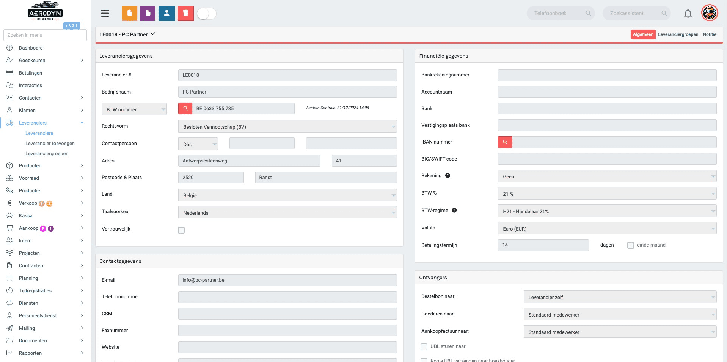Viewport: 727px width, 362px height.
Task: Open the hamburger menu icon
Action: pos(105,14)
